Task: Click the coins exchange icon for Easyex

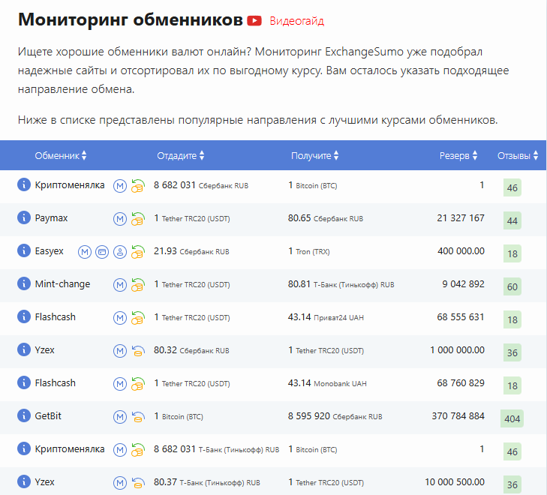Action: [138, 252]
